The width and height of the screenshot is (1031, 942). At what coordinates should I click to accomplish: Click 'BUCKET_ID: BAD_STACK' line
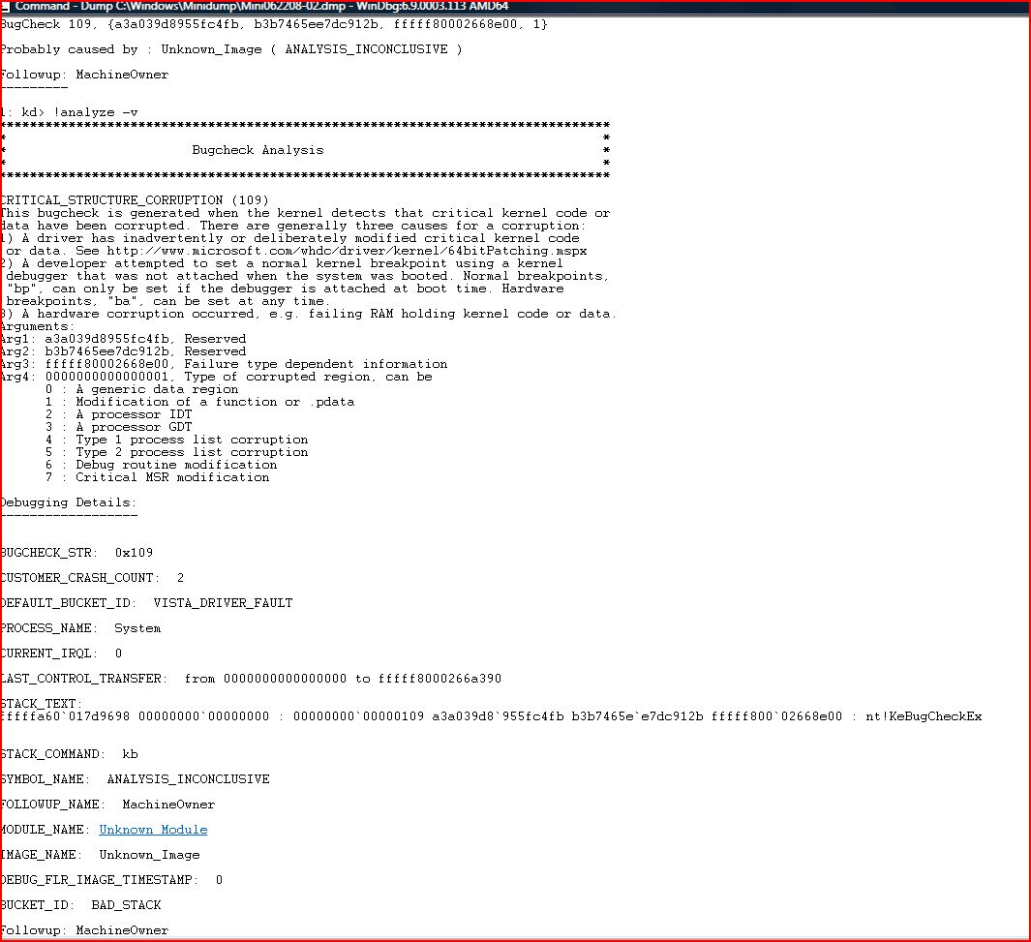click(x=81, y=905)
